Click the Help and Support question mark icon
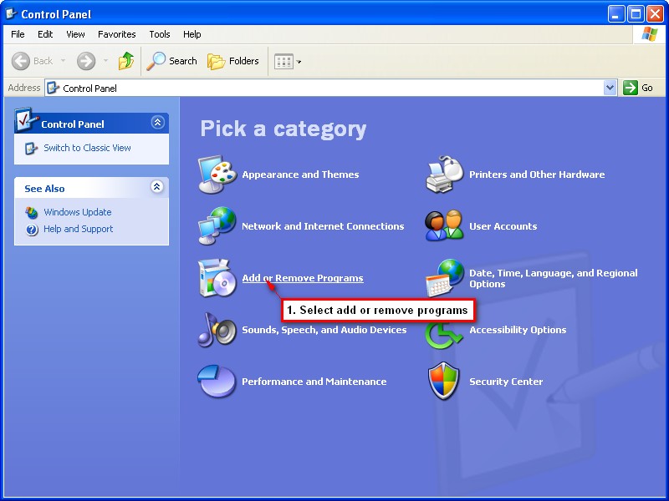Screen dimensions: 669x501 (32, 230)
